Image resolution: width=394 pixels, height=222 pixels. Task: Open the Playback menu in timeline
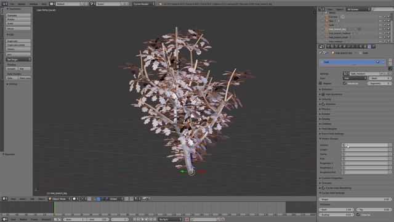click(x=46, y=220)
